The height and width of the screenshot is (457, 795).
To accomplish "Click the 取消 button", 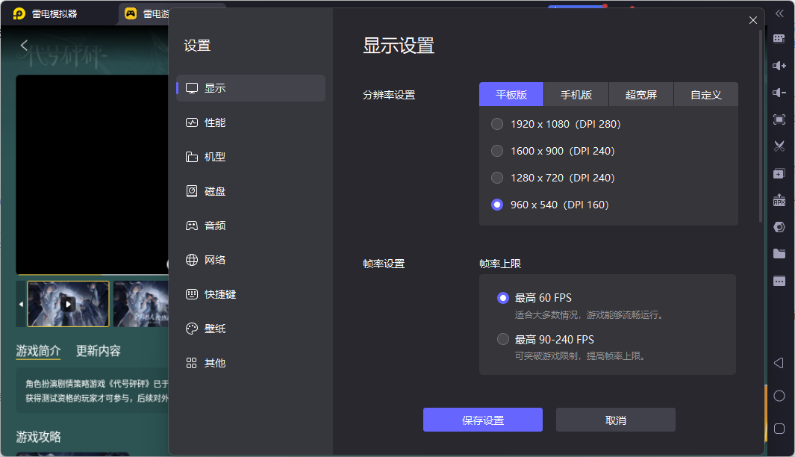I will (615, 420).
